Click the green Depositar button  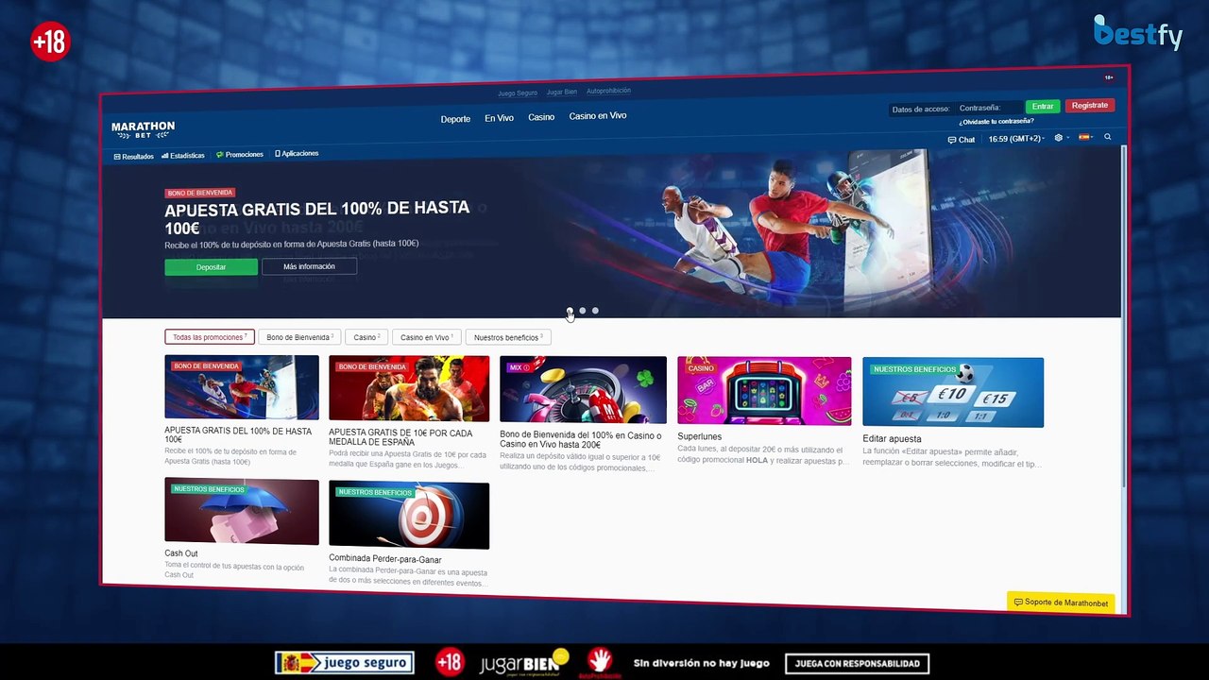[x=211, y=267]
